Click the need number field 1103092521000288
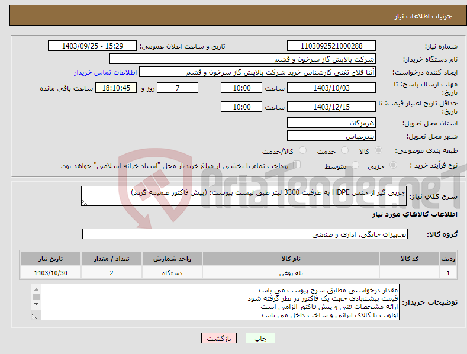467x354 pixels. [331, 46]
